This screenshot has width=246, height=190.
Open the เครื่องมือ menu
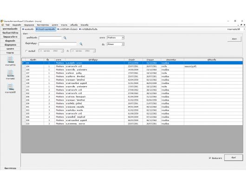click(74, 25)
